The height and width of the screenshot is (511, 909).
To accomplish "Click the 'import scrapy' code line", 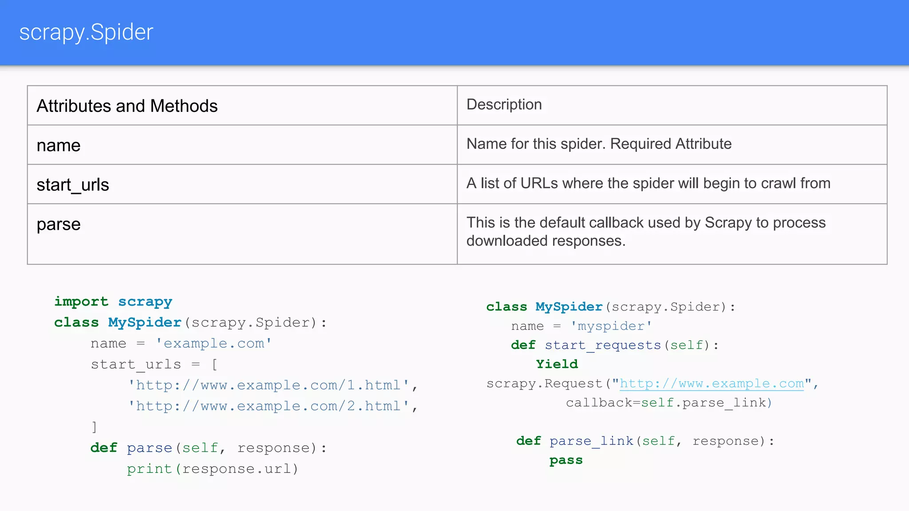I will [x=113, y=302].
